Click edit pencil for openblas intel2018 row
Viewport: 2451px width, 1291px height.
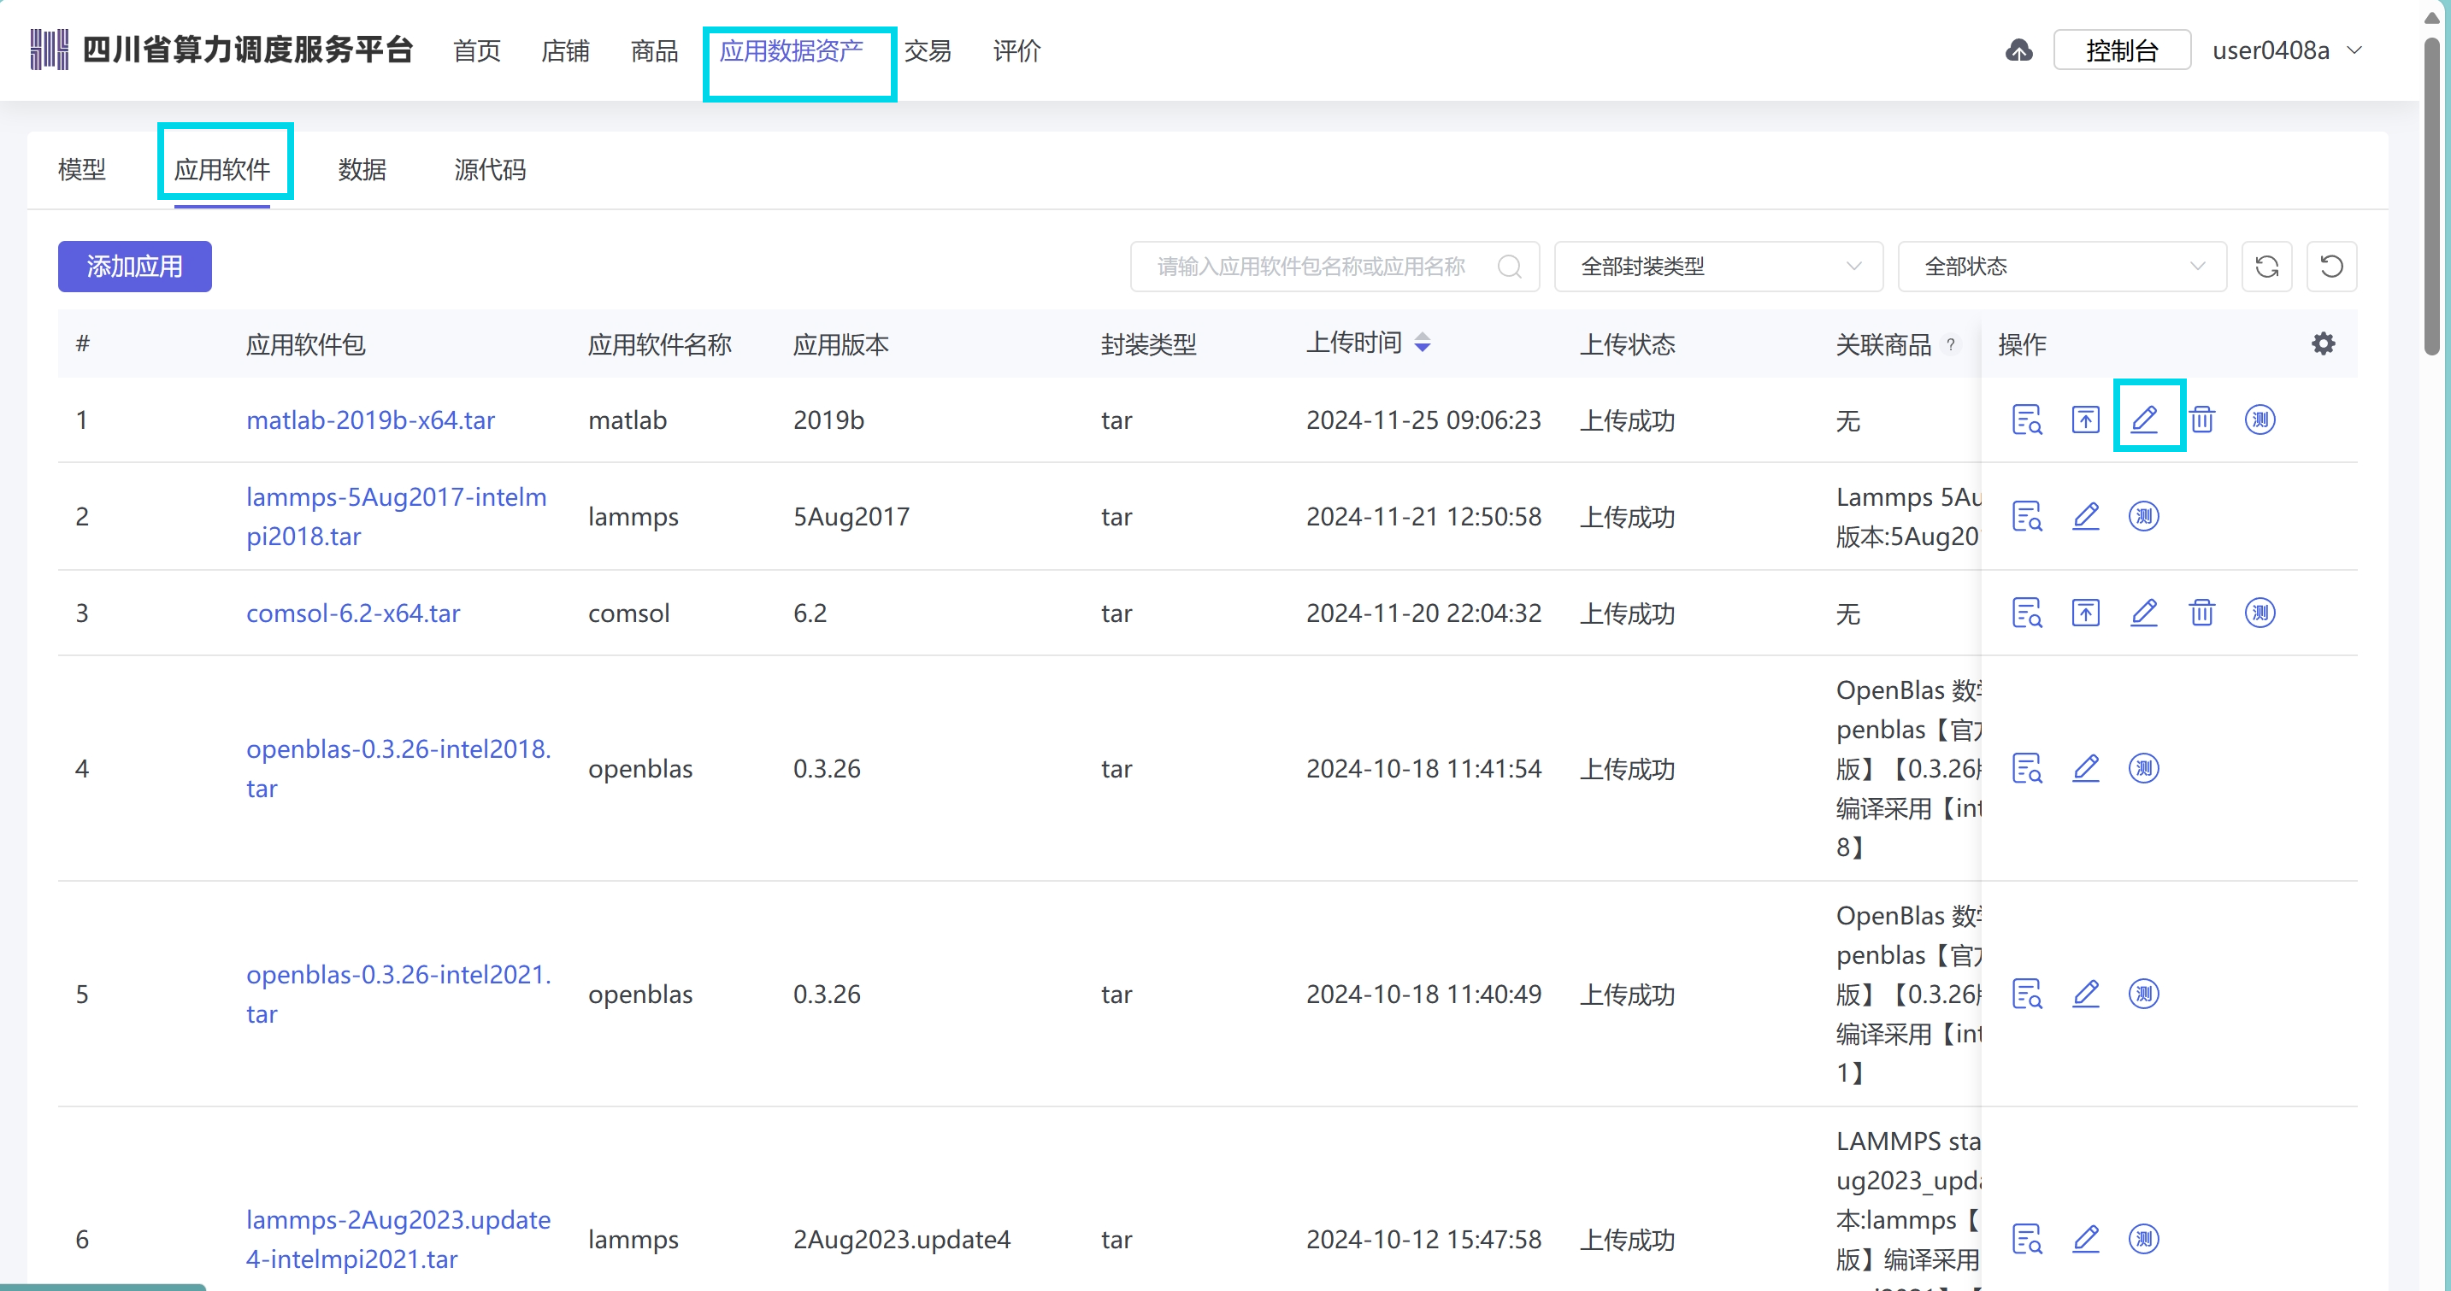click(2086, 768)
